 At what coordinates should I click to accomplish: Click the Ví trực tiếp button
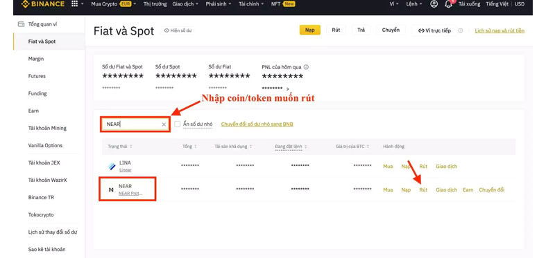click(435, 30)
